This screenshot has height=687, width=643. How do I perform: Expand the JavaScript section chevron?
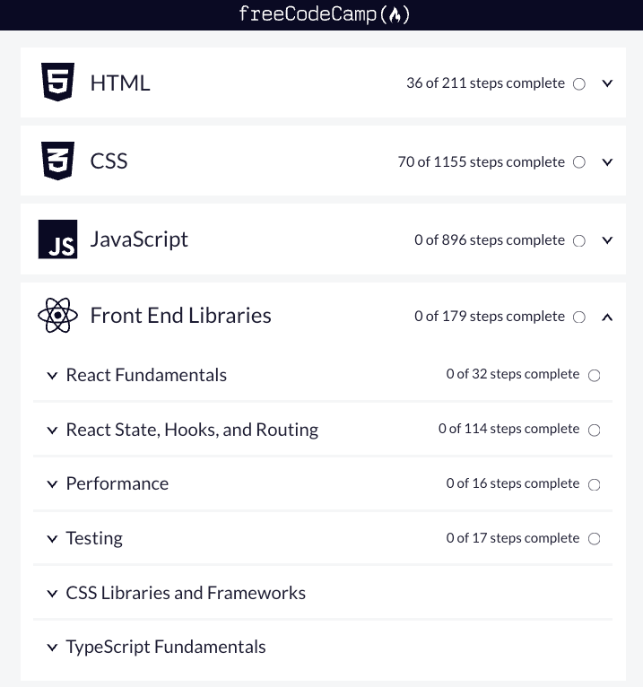[x=607, y=240]
